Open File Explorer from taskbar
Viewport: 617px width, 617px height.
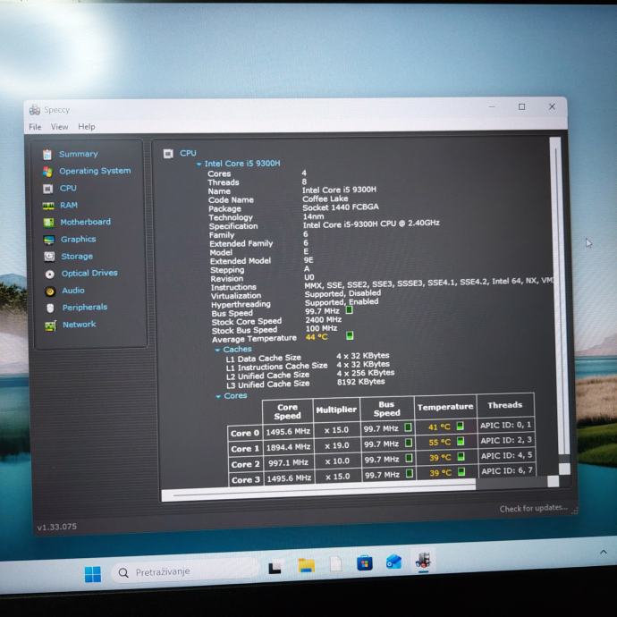[x=307, y=566]
